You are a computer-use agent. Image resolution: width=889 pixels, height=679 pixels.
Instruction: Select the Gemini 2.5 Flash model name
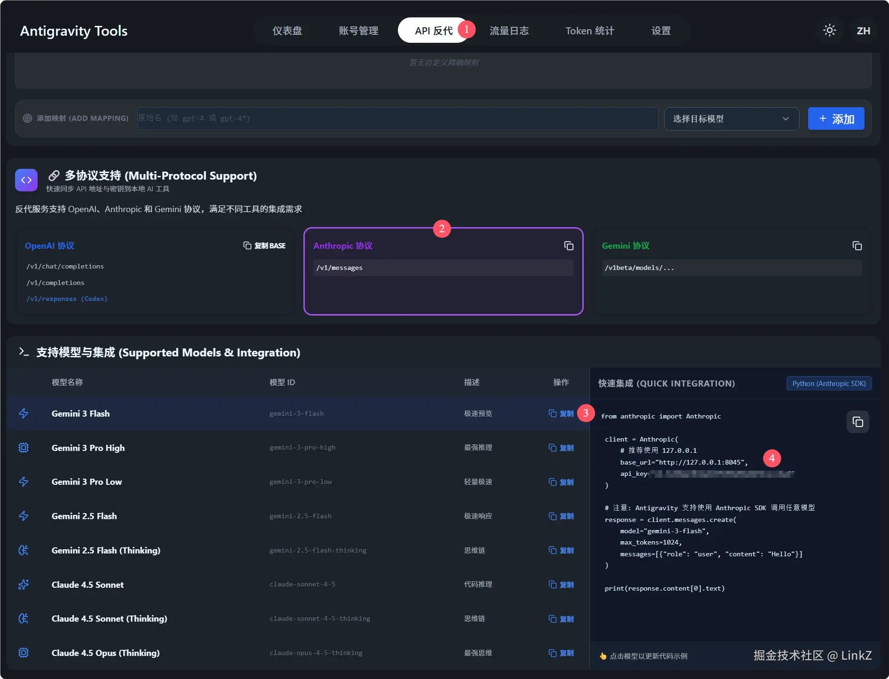(x=84, y=516)
